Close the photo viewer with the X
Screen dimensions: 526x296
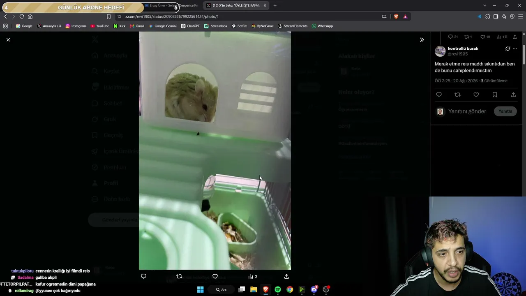[x=8, y=39]
